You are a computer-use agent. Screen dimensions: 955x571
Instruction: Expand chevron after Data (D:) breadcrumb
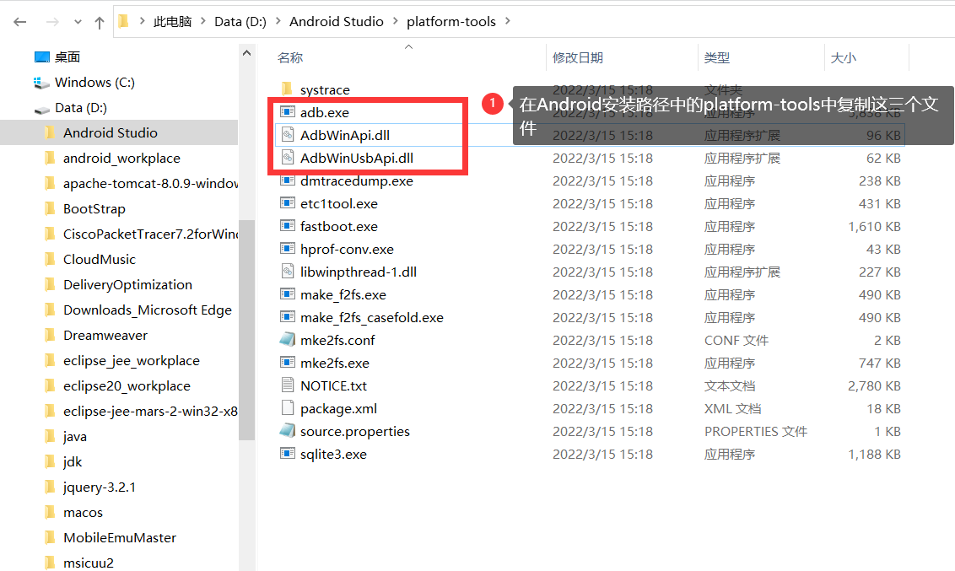[278, 21]
